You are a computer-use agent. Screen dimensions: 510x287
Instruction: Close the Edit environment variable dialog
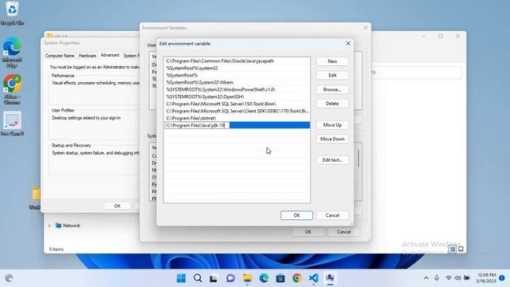pyautogui.click(x=348, y=43)
